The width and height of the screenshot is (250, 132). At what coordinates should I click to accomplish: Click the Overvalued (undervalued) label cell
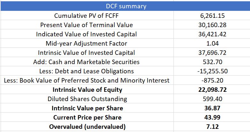coord(87,127)
